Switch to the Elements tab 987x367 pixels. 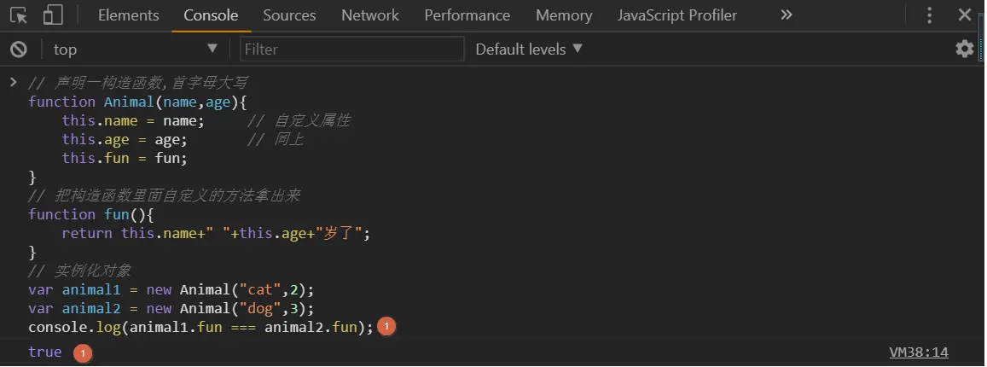tap(128, 15)
